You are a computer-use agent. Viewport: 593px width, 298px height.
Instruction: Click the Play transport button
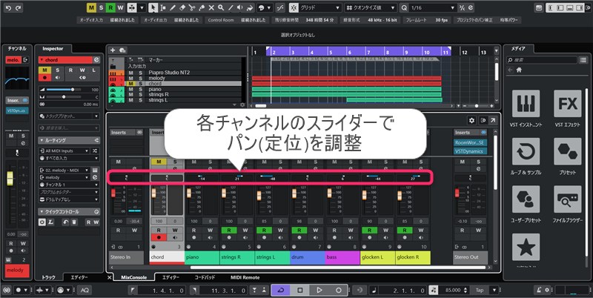click(x=319, y=291)
